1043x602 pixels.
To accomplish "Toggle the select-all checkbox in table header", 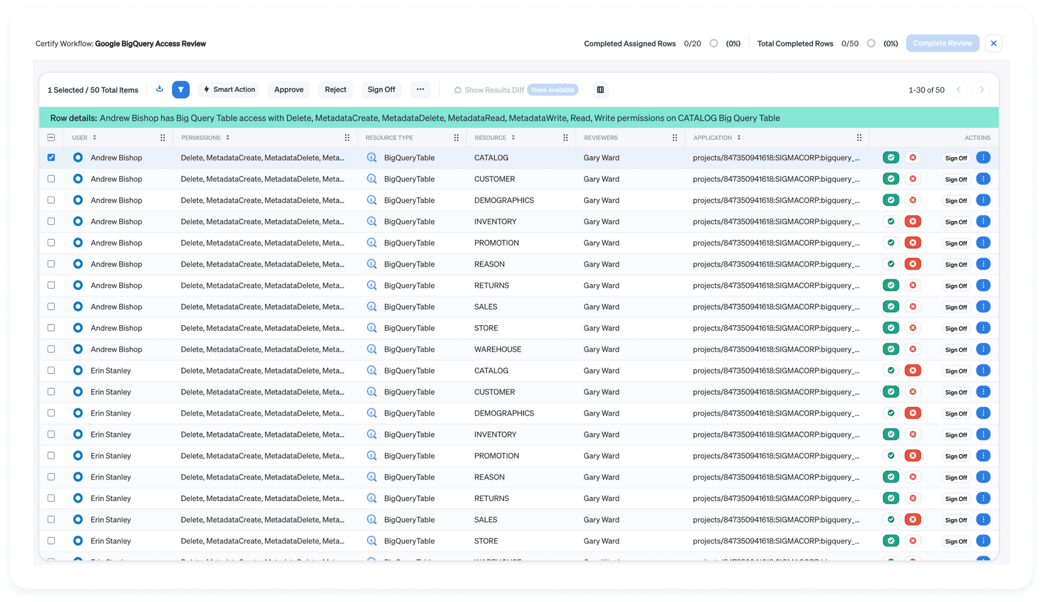I will click(51, 137).
